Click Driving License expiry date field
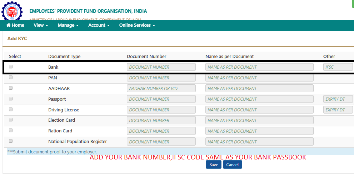This screenshot has height=184, width=354. coord(338,110)
